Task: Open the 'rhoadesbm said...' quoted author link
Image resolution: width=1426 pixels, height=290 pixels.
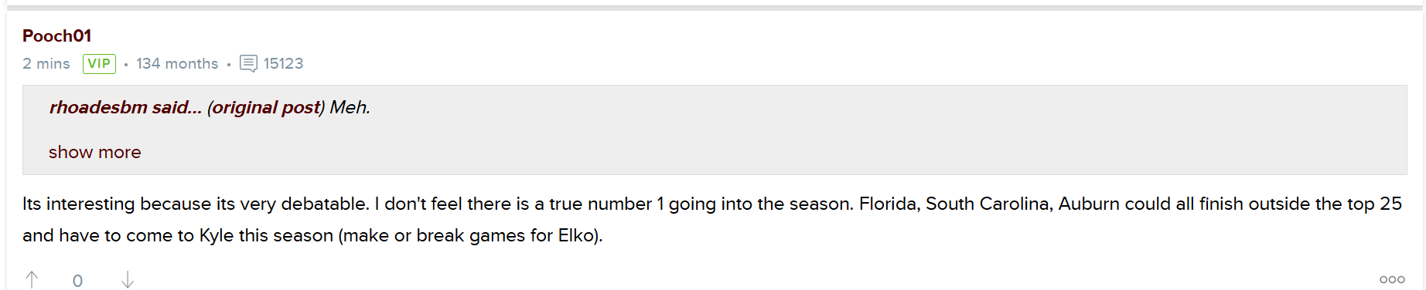Action: click(x=125, y=107)
